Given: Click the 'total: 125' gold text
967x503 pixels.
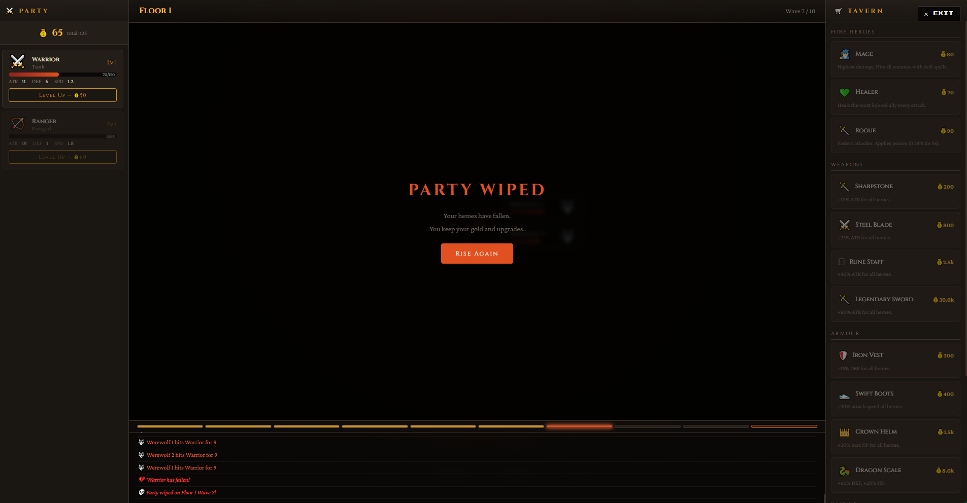Looking at the screenshot, I should [77, 33].
